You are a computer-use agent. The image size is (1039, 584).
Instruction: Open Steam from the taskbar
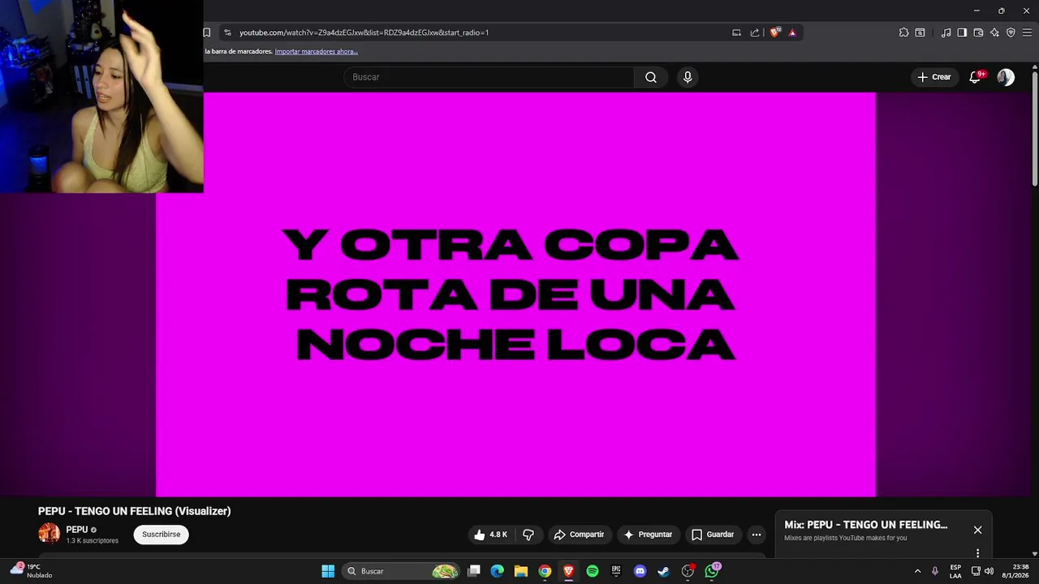tap(663, 571)
